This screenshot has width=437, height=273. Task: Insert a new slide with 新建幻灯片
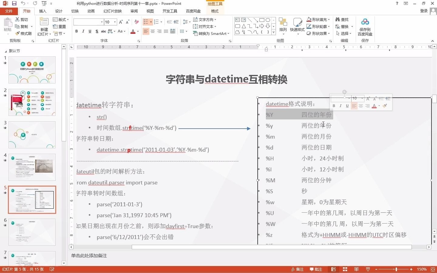44,27
